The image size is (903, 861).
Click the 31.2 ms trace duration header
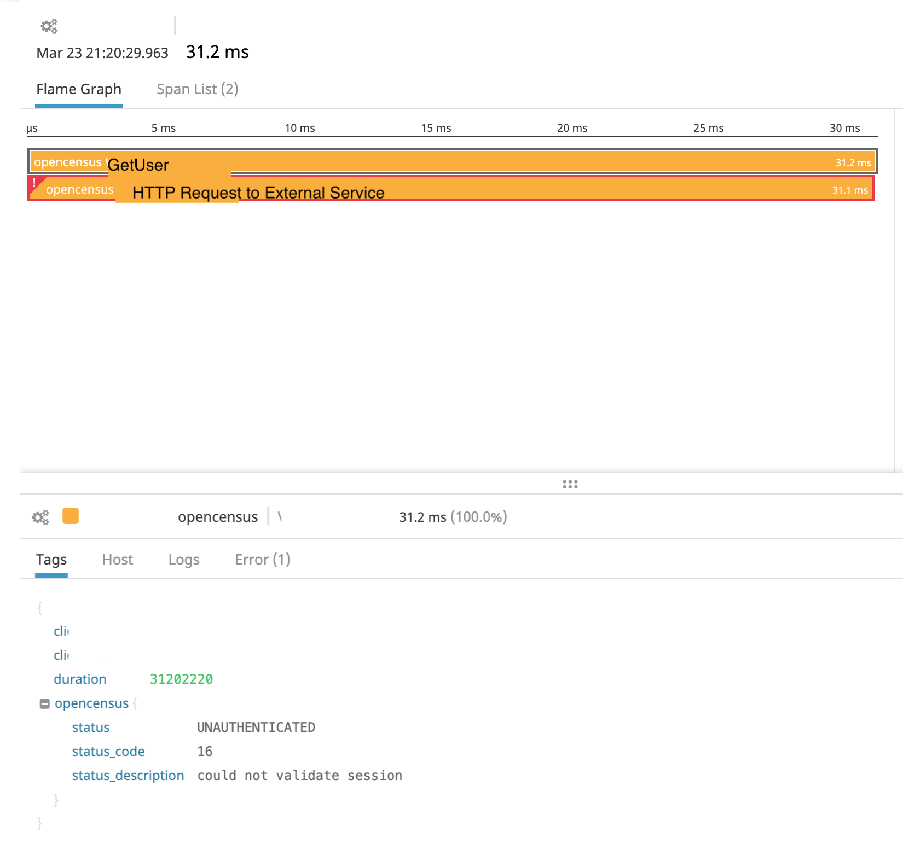217,51
